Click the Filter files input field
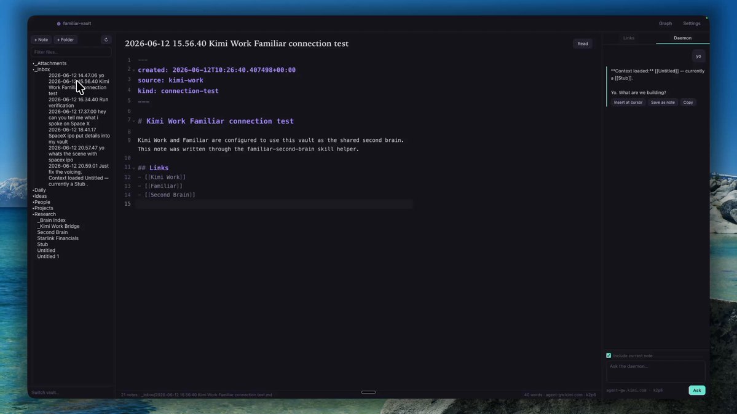This screenshot has height=414, width=737. click(x=71, y=52)
